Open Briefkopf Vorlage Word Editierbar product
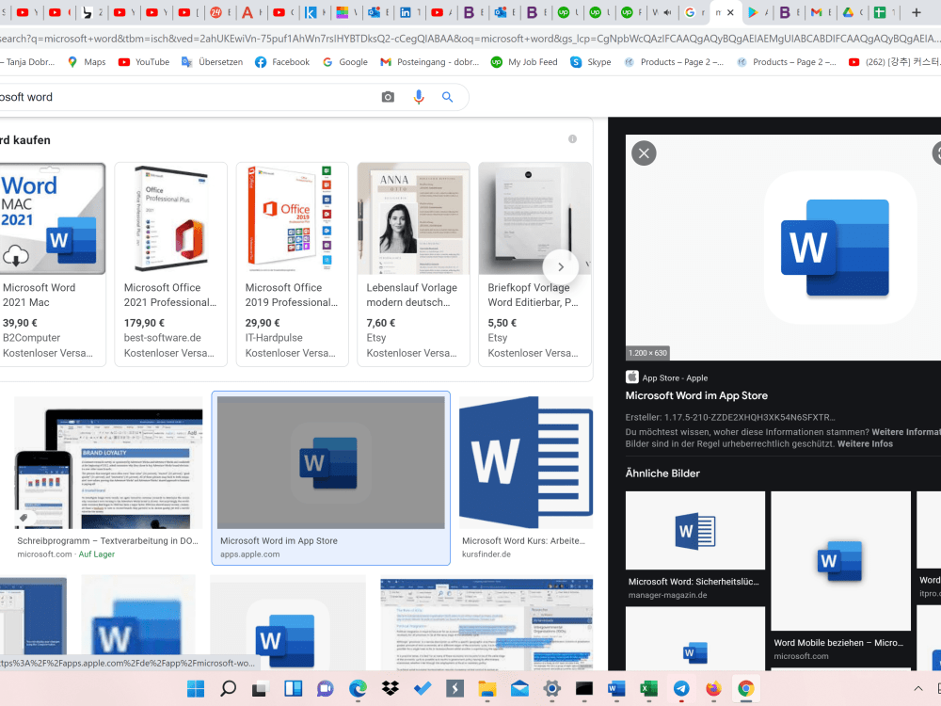The width and height of the screenshot is (941, 706). (x=534, y=265)
